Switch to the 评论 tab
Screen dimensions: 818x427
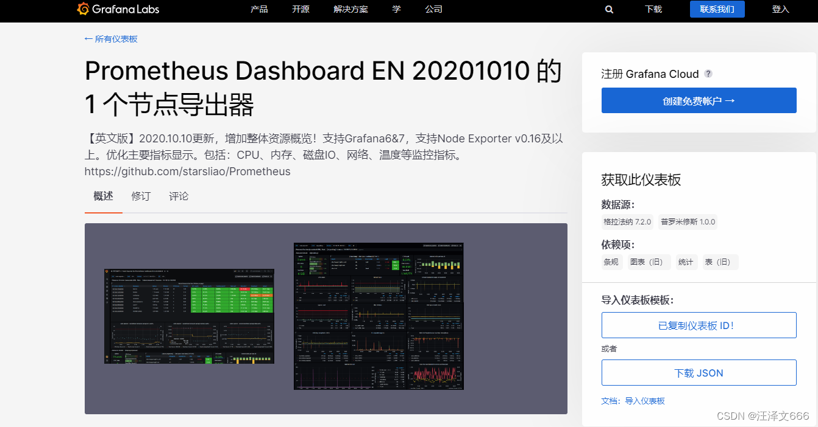[x=179, y=196]
